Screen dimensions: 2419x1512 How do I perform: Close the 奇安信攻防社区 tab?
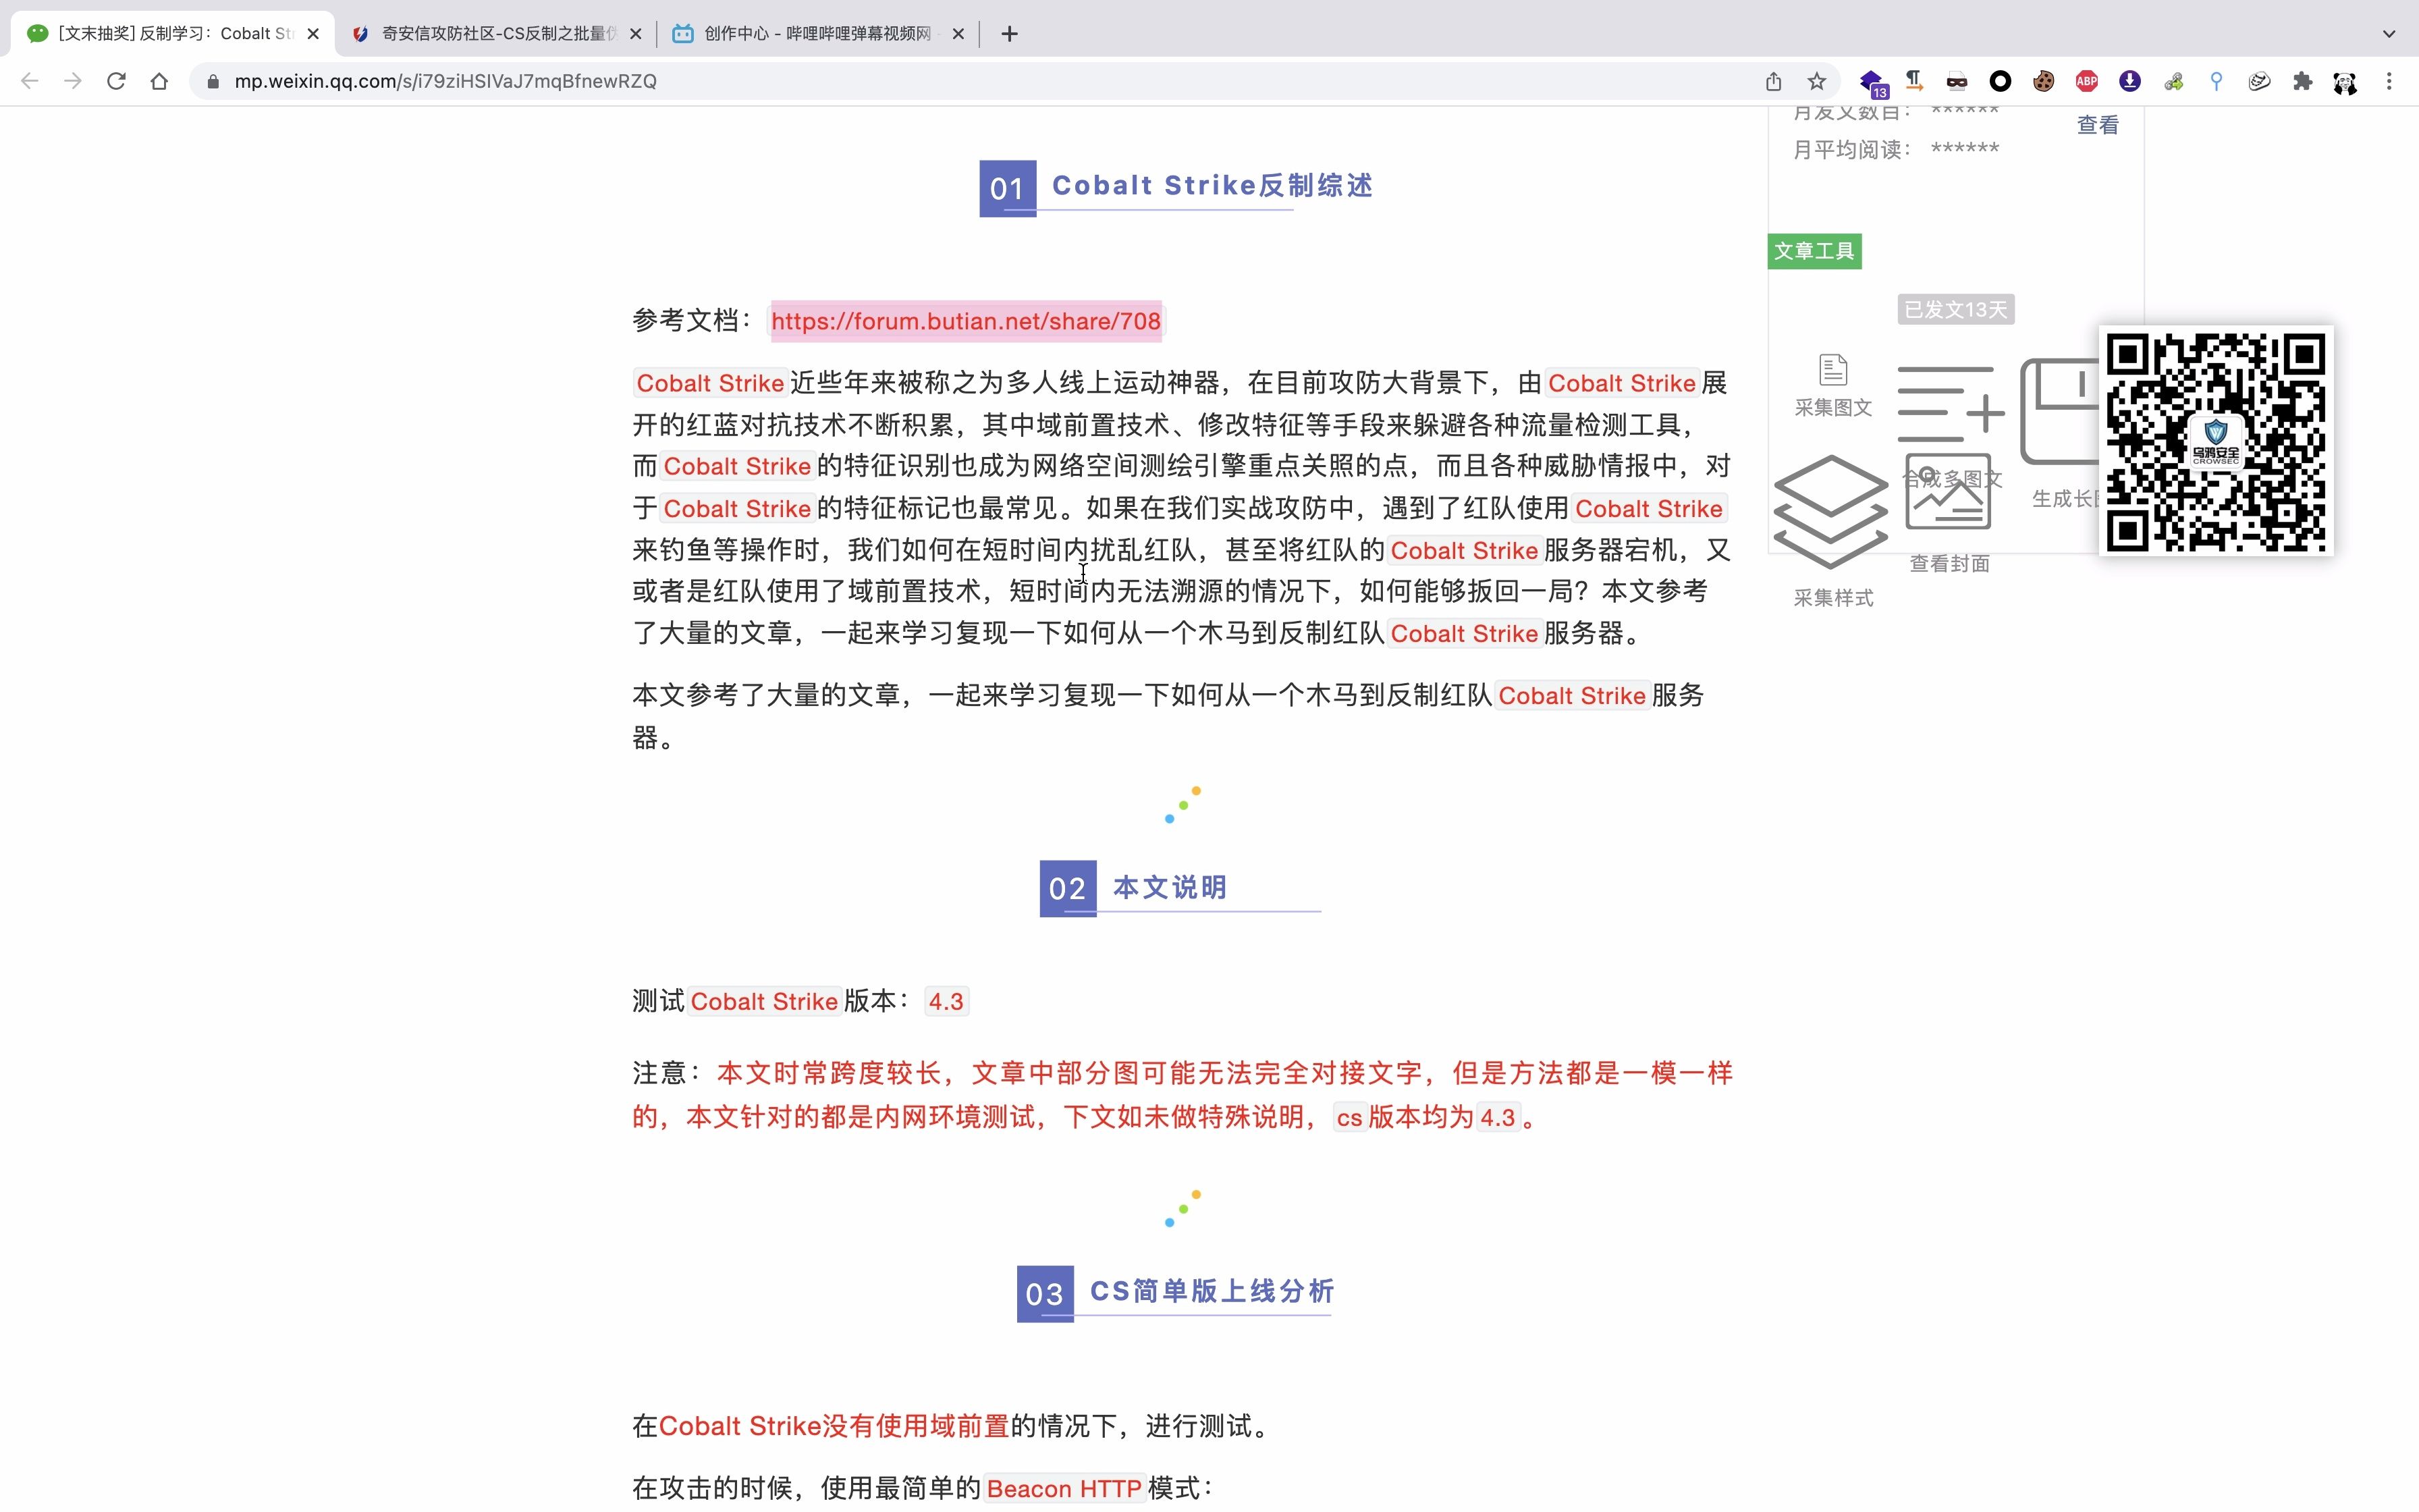(636, 34)
